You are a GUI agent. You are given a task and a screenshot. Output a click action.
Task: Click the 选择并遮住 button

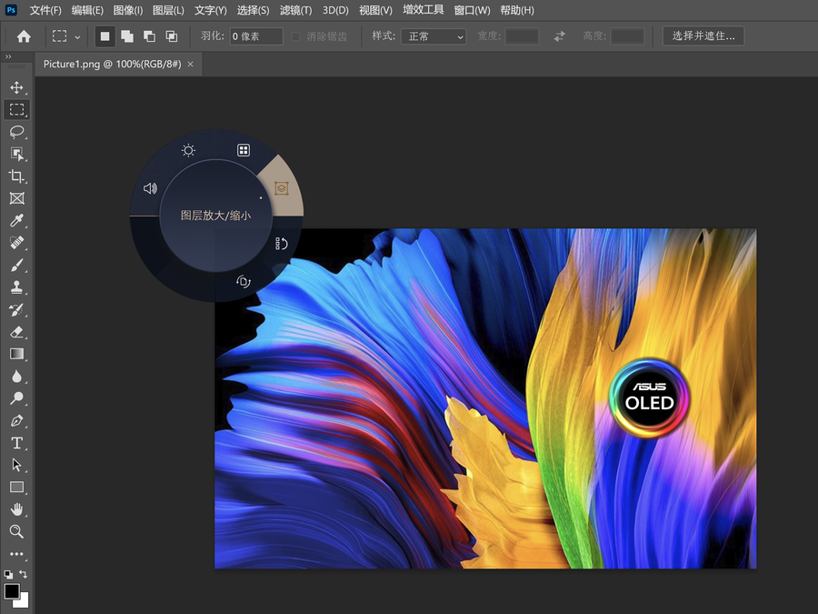[703, 36]
